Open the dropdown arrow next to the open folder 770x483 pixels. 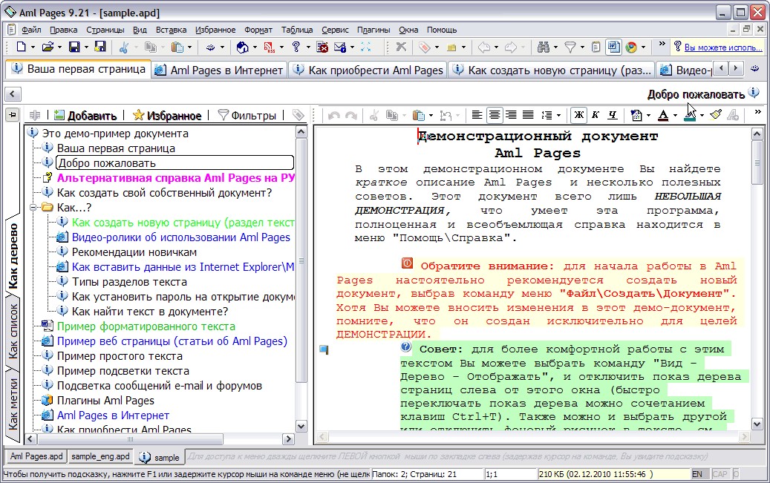[x=59, y=47]
